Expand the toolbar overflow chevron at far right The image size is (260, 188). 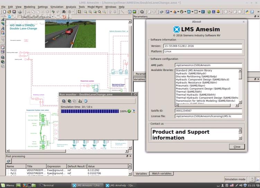[x=258, y=12]
